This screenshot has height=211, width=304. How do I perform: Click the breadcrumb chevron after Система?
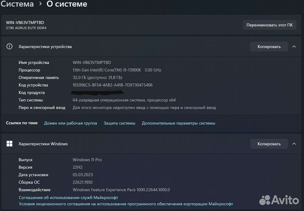tap(41, 4)
